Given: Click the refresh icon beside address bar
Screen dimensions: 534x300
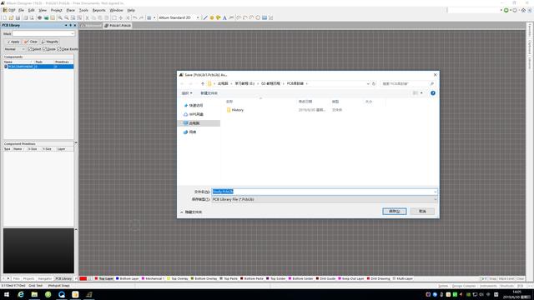Looking at the screenshot, I should [x=374, y=83].
